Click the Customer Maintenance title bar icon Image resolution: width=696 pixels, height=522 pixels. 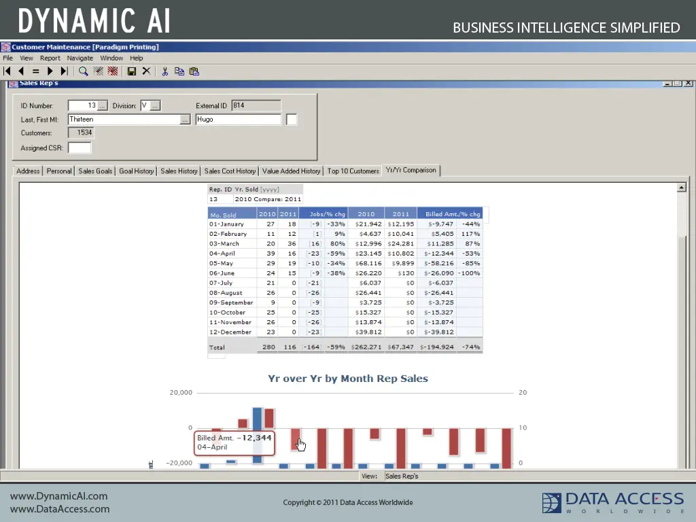(x=5, y=47)
